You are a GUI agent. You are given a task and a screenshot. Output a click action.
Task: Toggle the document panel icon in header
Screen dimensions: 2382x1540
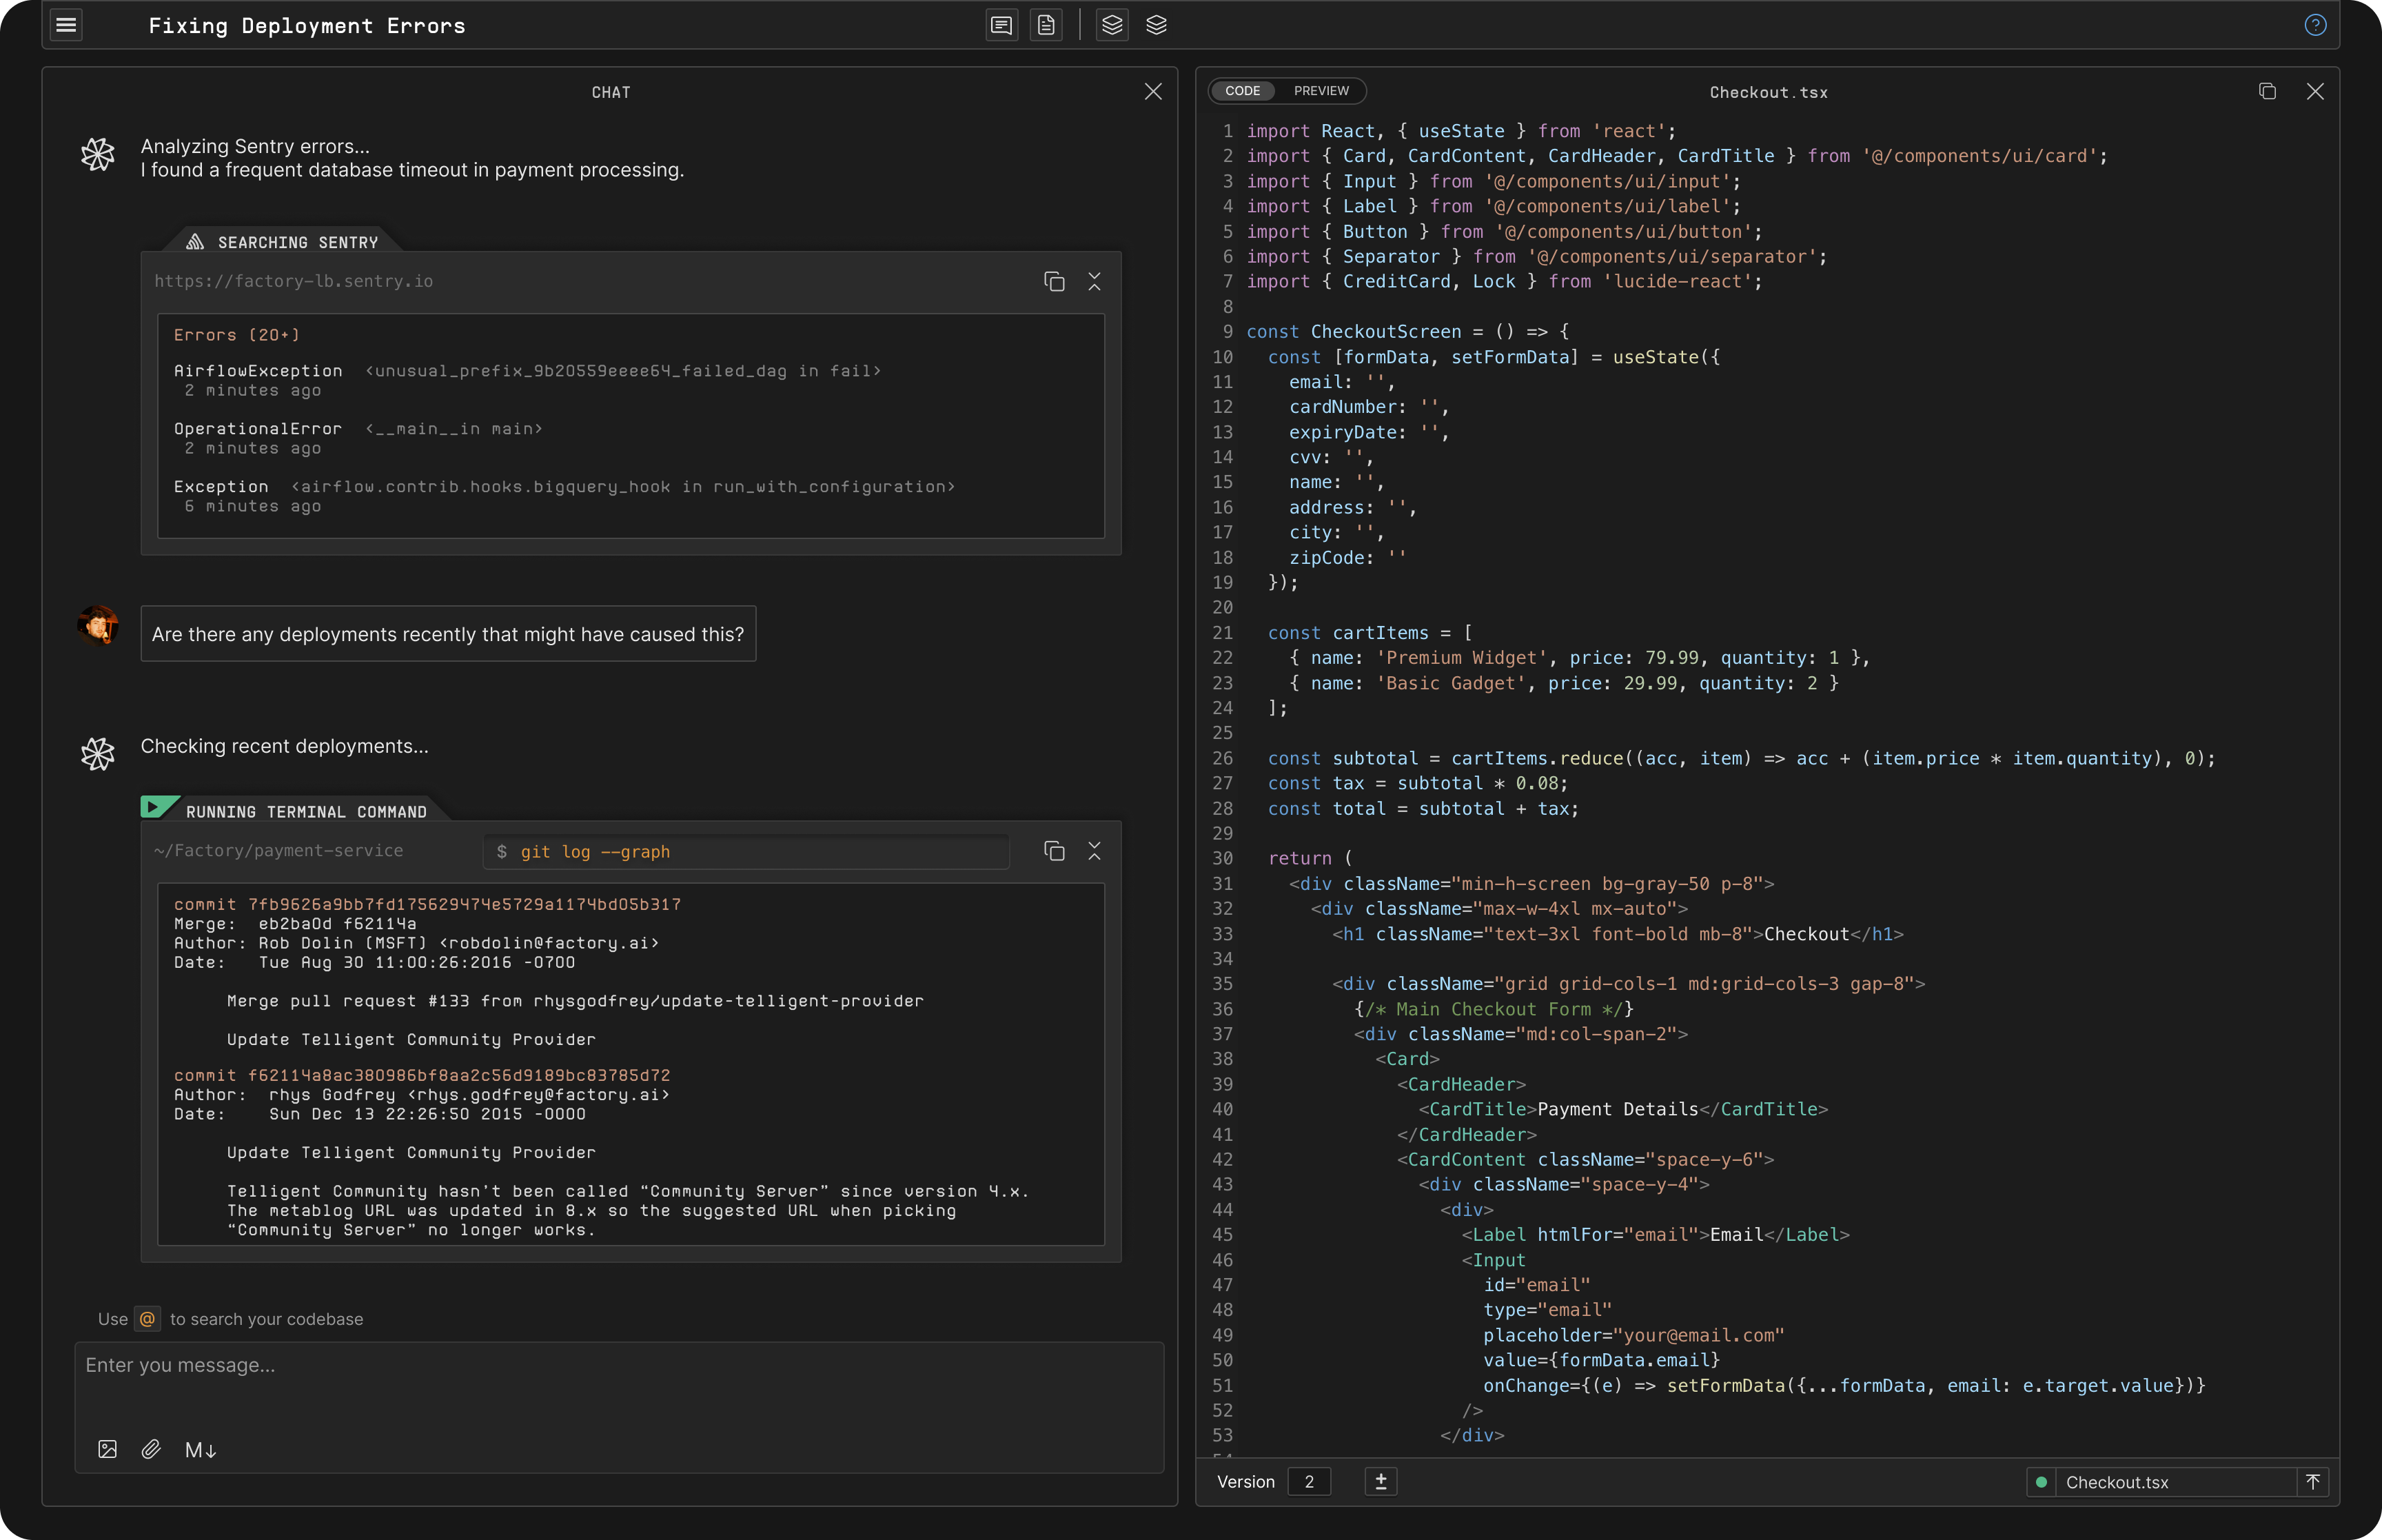pyautogui.click(x=1046, y=25)
